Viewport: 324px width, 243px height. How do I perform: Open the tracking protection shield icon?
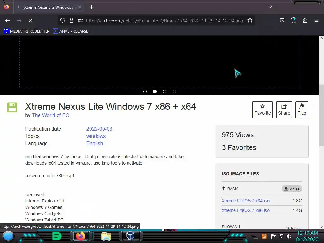(63, 20)
